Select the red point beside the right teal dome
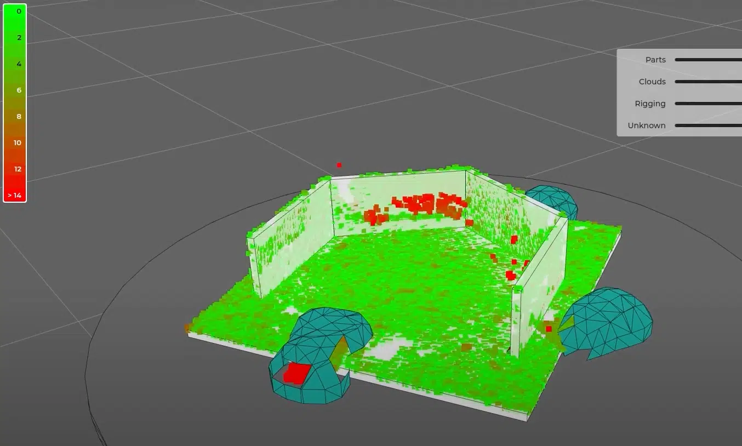Viewport: 742px width, 446px height. (549, 329)
